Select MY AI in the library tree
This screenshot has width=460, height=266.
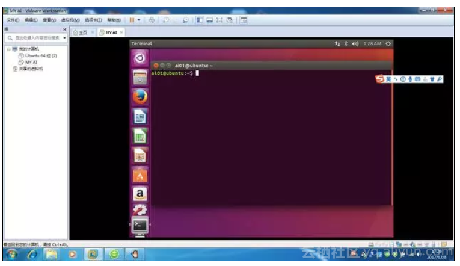click(x=28, y=62)
